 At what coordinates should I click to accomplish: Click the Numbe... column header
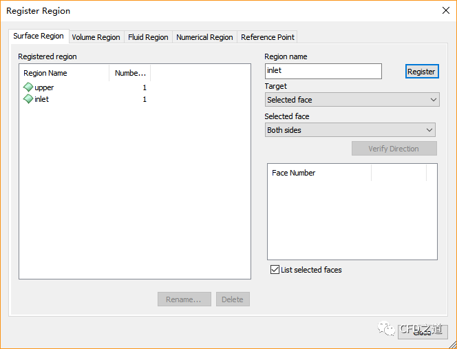(x=130, y=73)
